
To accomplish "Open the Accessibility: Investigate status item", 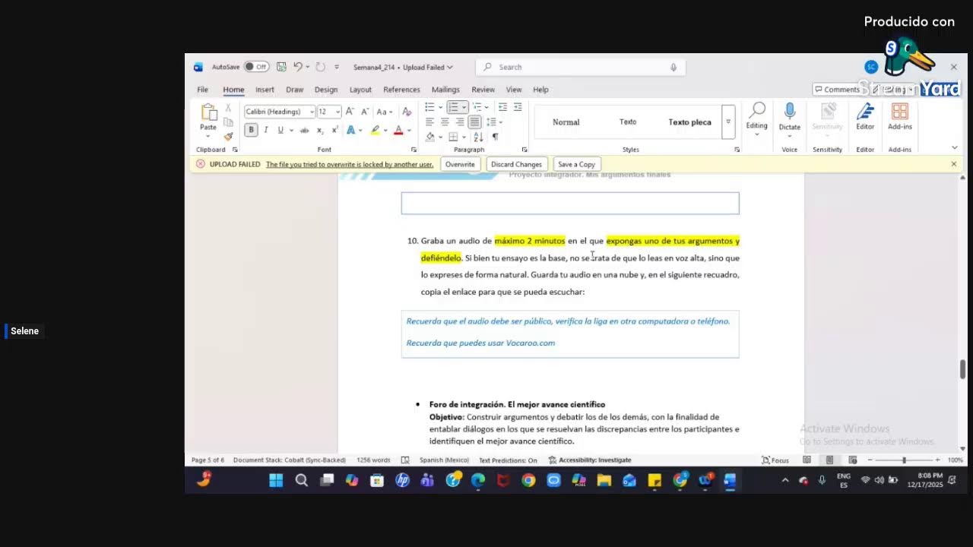I will pyautogui.click(x=590, y=460).
